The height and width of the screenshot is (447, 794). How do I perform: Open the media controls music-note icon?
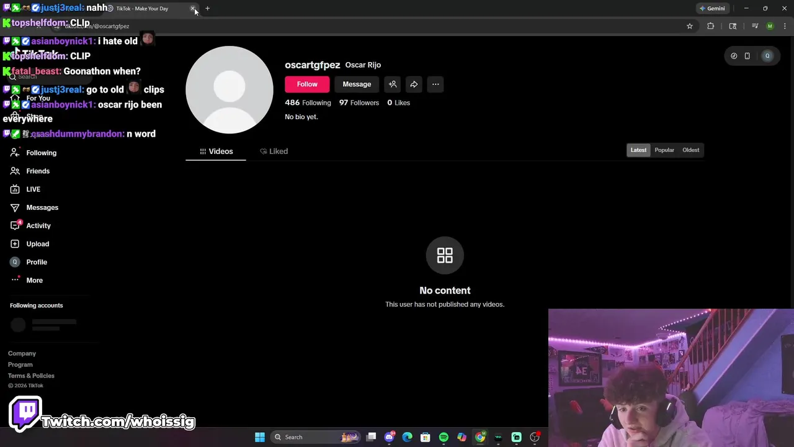click(x=755, y=26)
